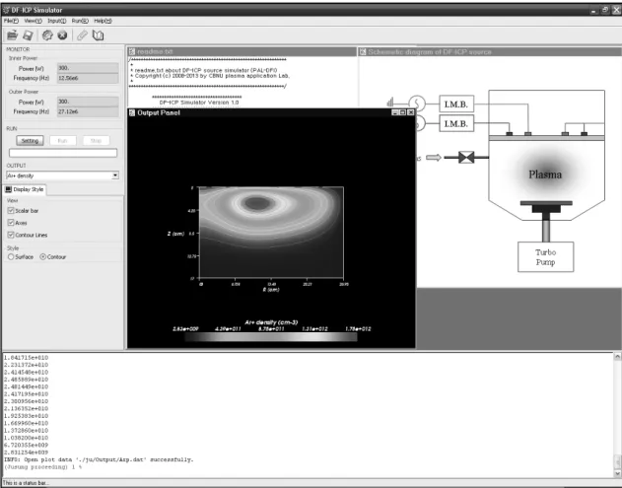Screen dimensions: 622x488
Task: Click the readme.txt panel title bar
Action: click(242, 51)
